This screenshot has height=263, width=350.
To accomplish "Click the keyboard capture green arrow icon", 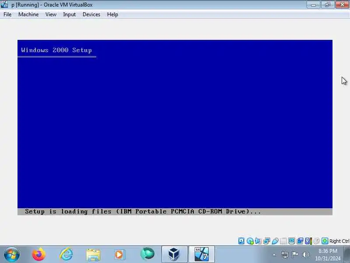I will tap(325, 241).
